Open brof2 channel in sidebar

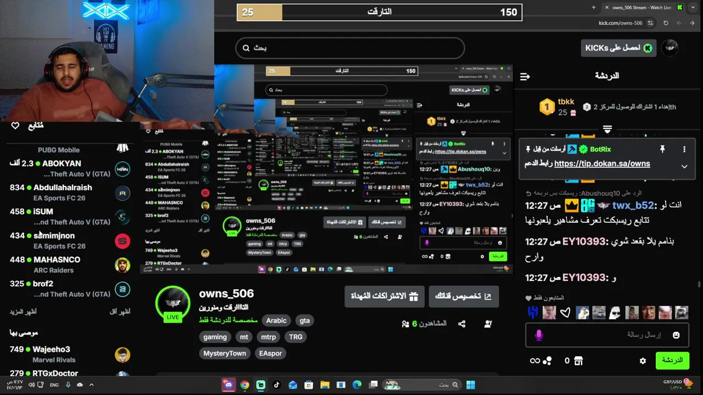coord(70,289)
